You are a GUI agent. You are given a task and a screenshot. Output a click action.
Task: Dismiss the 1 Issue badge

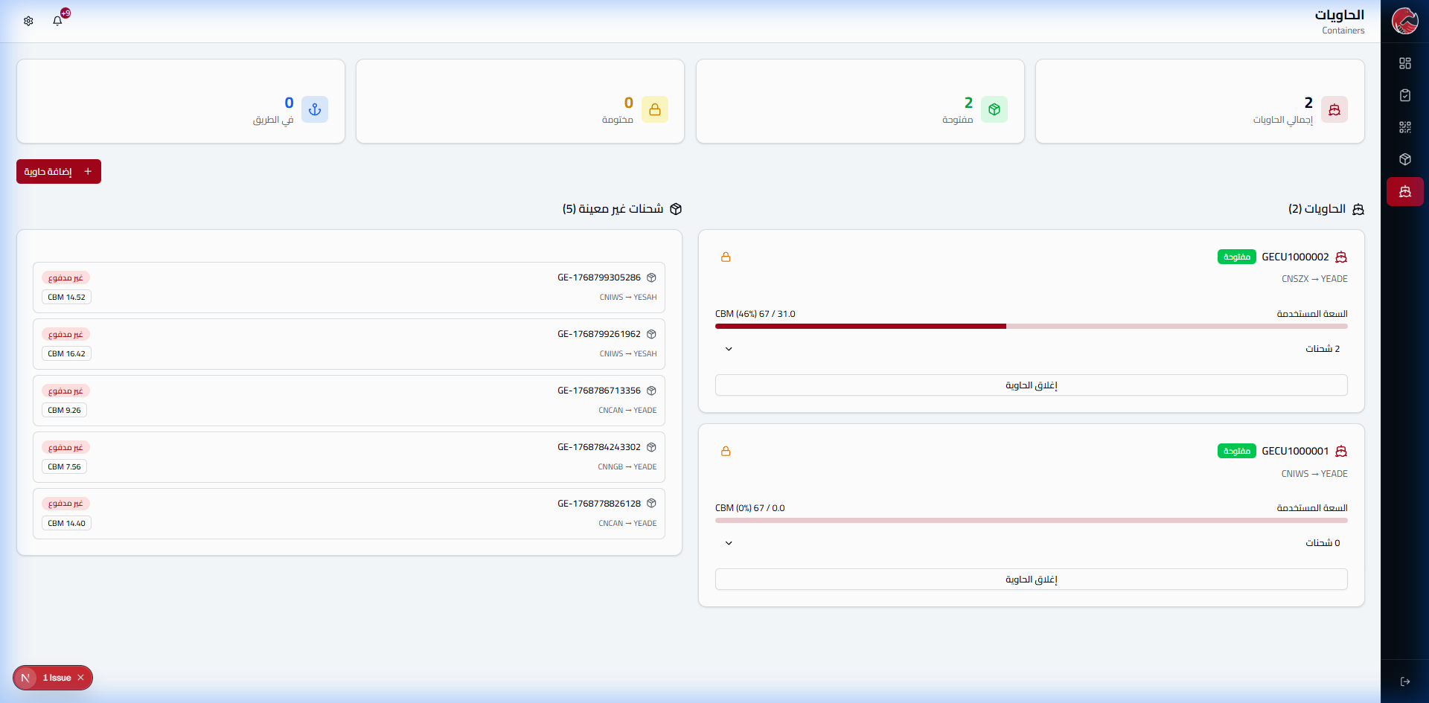[x=80, y=678]
